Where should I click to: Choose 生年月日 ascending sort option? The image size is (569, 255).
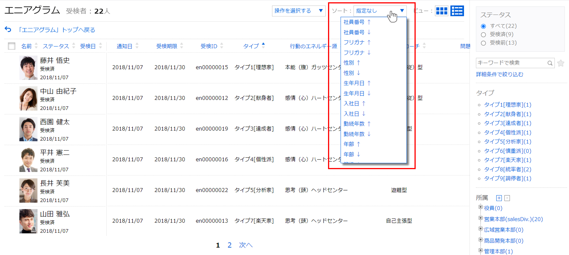click(x=357, y=83)
